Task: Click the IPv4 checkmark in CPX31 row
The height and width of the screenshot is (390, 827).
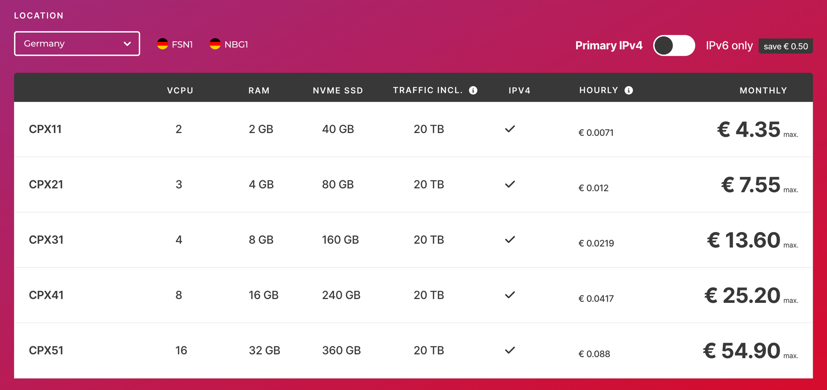Action: click(x=510, y=240)
